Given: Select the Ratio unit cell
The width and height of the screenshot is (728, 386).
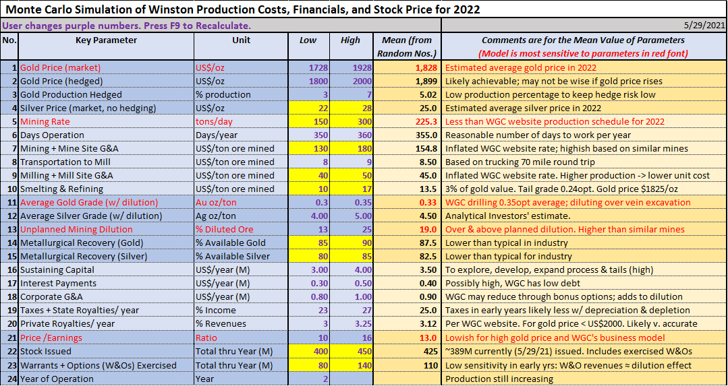Looking at the screenshot, I should click(241, 337).
